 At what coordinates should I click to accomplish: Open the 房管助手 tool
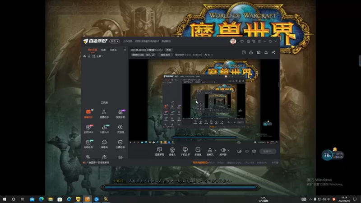coord(104,114)
